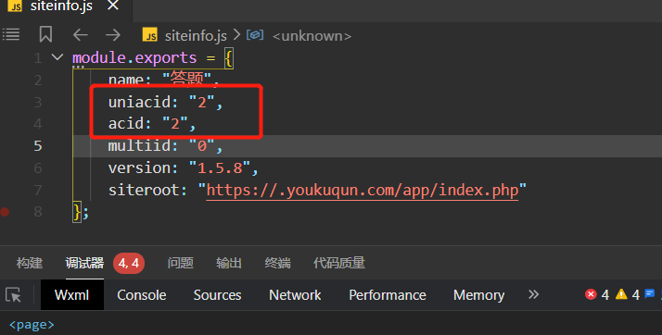Click the yellow warning count icon

(x=621, y=294)
